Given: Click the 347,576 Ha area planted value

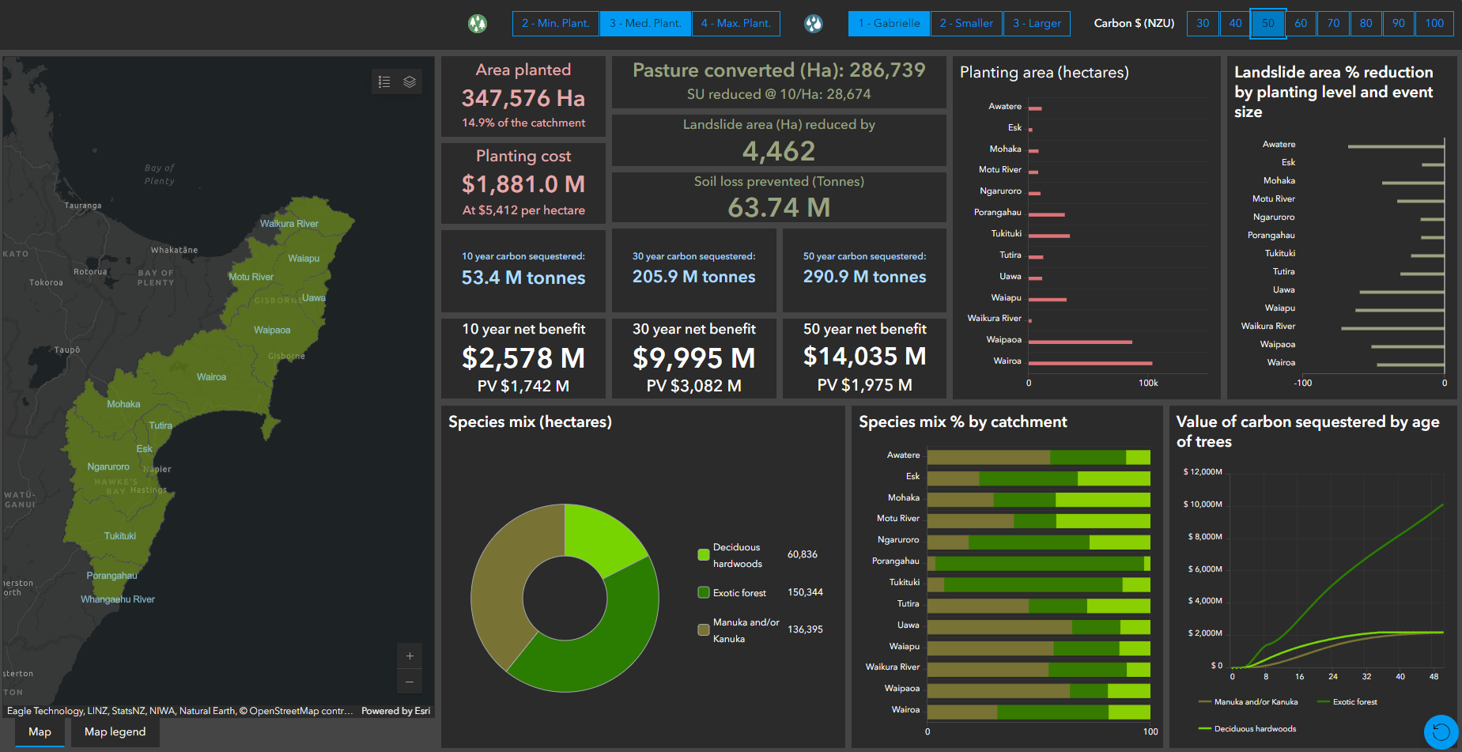Looking at the screenshot, I should [x=523, y=98].
